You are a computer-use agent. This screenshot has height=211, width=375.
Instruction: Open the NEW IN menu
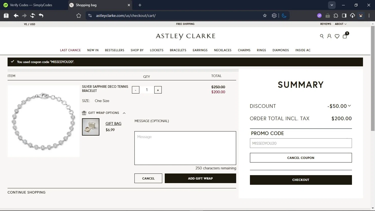click(93, 50)
